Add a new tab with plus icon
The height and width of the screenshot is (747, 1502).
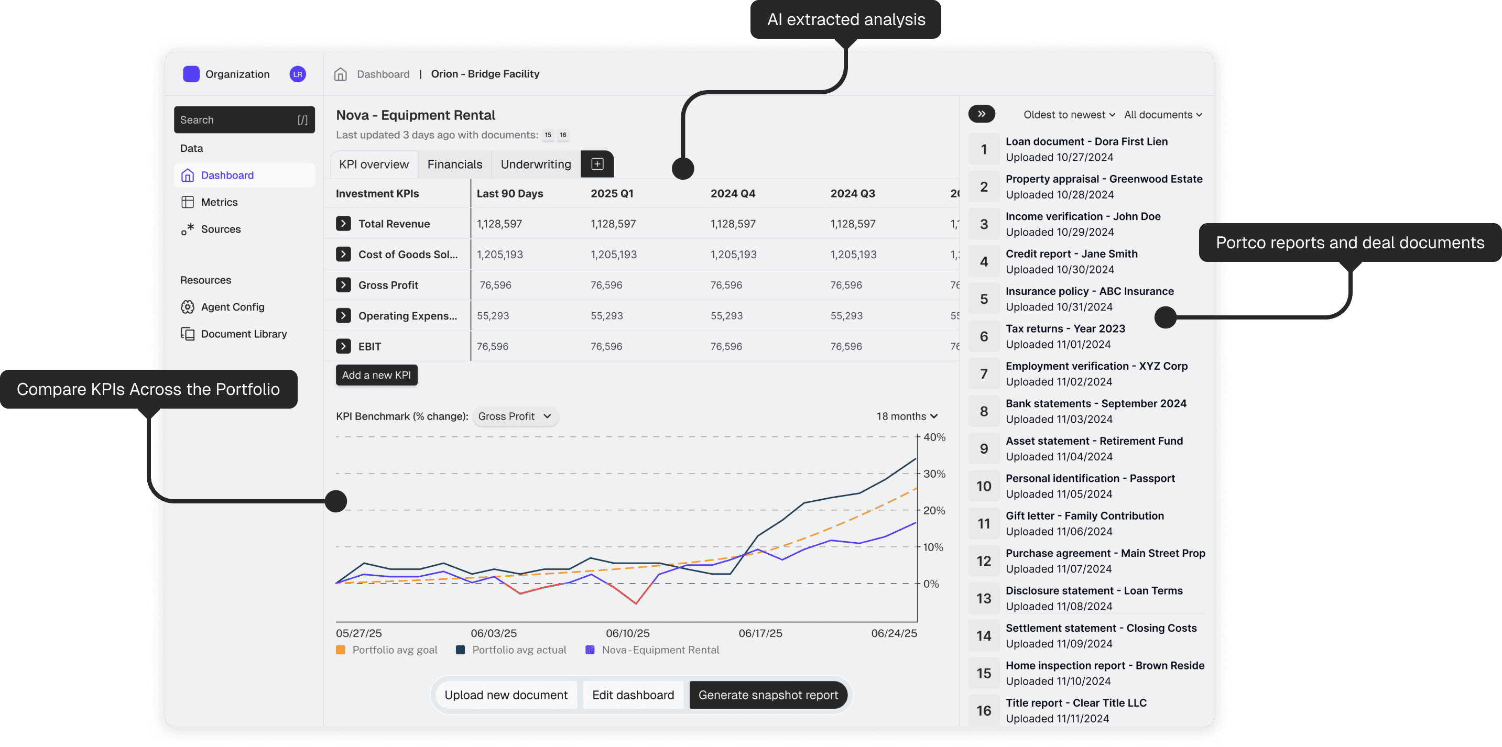coord(597,164)
